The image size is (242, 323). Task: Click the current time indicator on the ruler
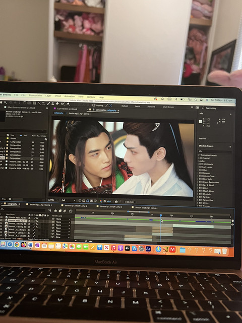(161, 216)
